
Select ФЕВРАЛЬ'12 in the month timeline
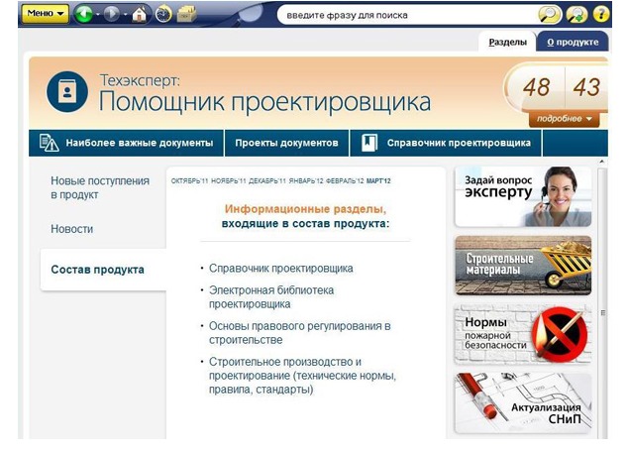tap(347, 181)
